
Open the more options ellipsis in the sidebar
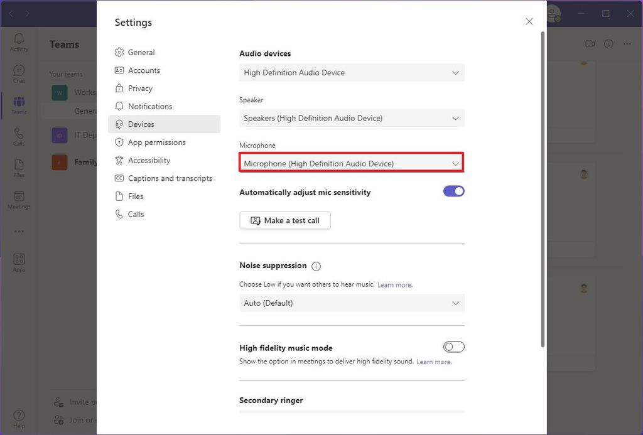(x=19, y=231)
